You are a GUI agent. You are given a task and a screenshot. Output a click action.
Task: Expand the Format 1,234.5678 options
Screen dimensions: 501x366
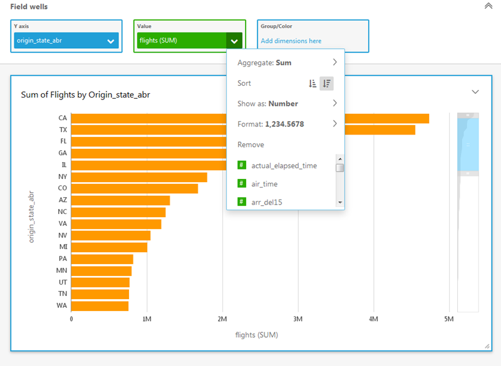[334, 124]
